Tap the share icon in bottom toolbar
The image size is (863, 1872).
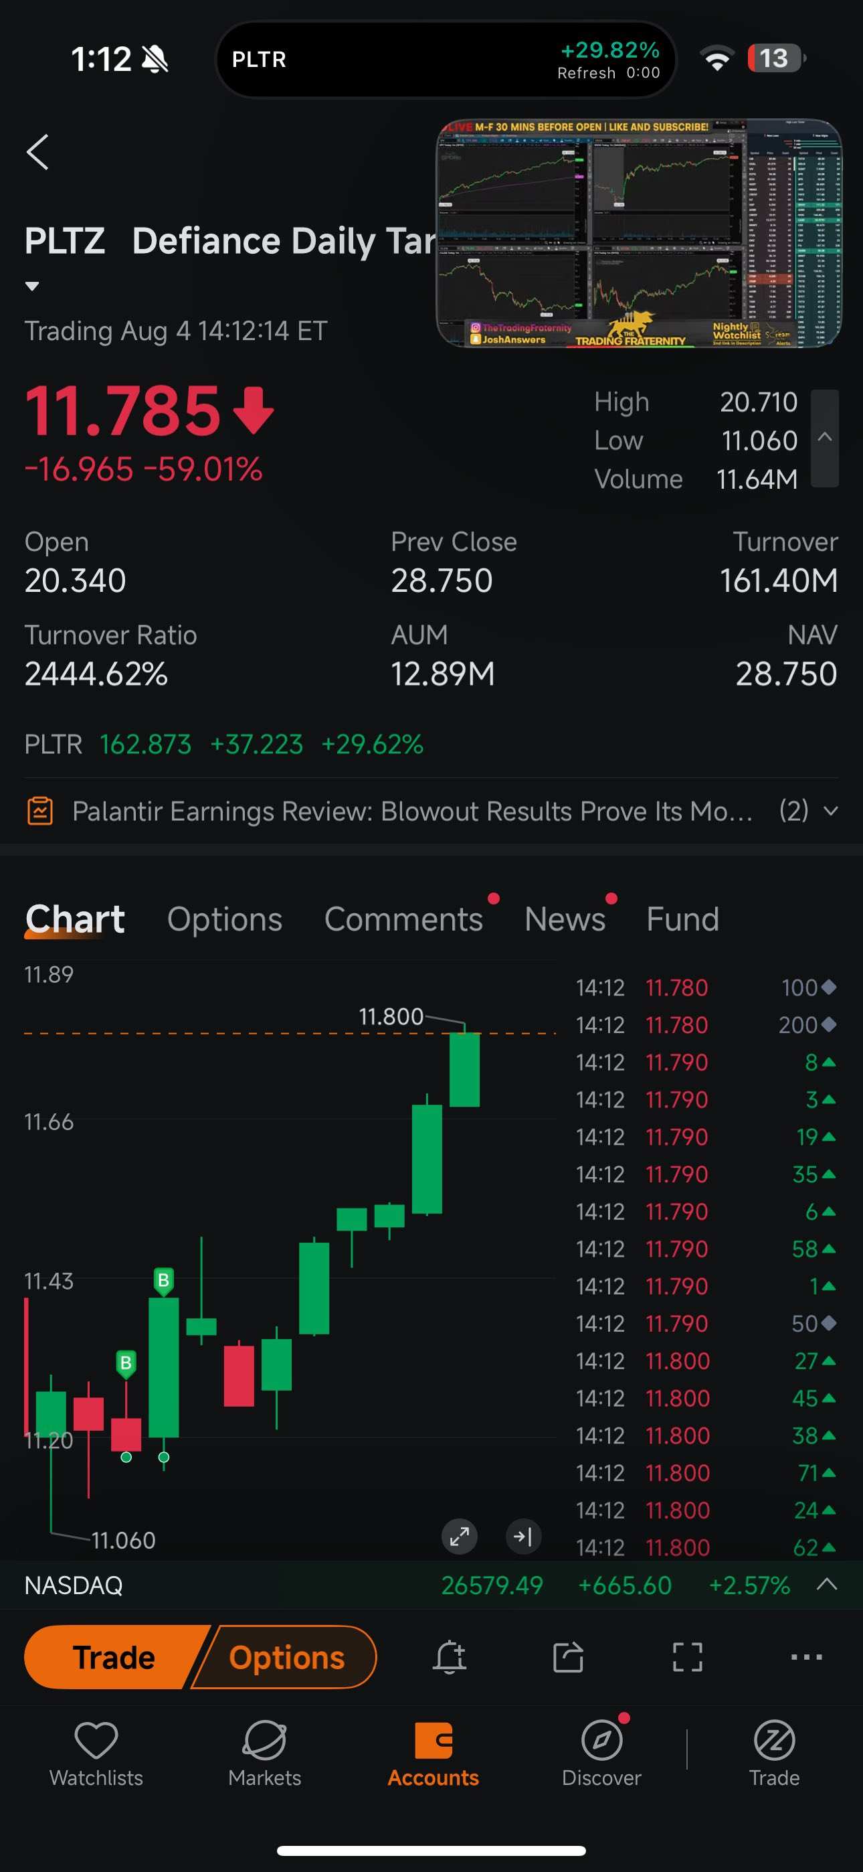(568, 1658)
